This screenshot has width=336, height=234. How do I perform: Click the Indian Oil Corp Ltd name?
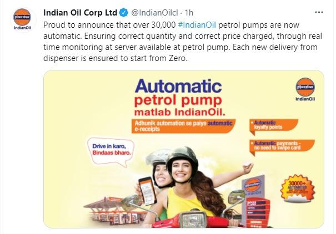point(80,13)
